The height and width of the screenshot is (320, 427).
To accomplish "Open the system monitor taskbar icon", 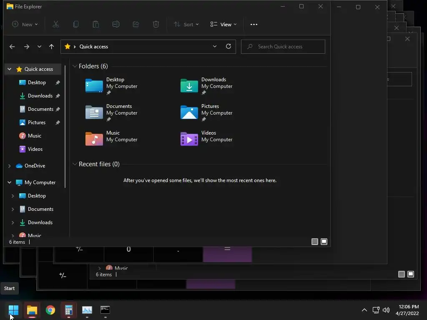I will click(x=87, y=310).
